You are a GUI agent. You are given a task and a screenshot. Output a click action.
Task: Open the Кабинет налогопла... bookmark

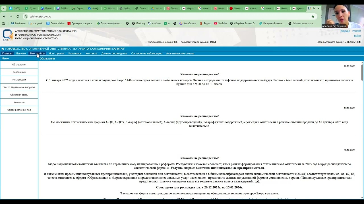point(301,24)
